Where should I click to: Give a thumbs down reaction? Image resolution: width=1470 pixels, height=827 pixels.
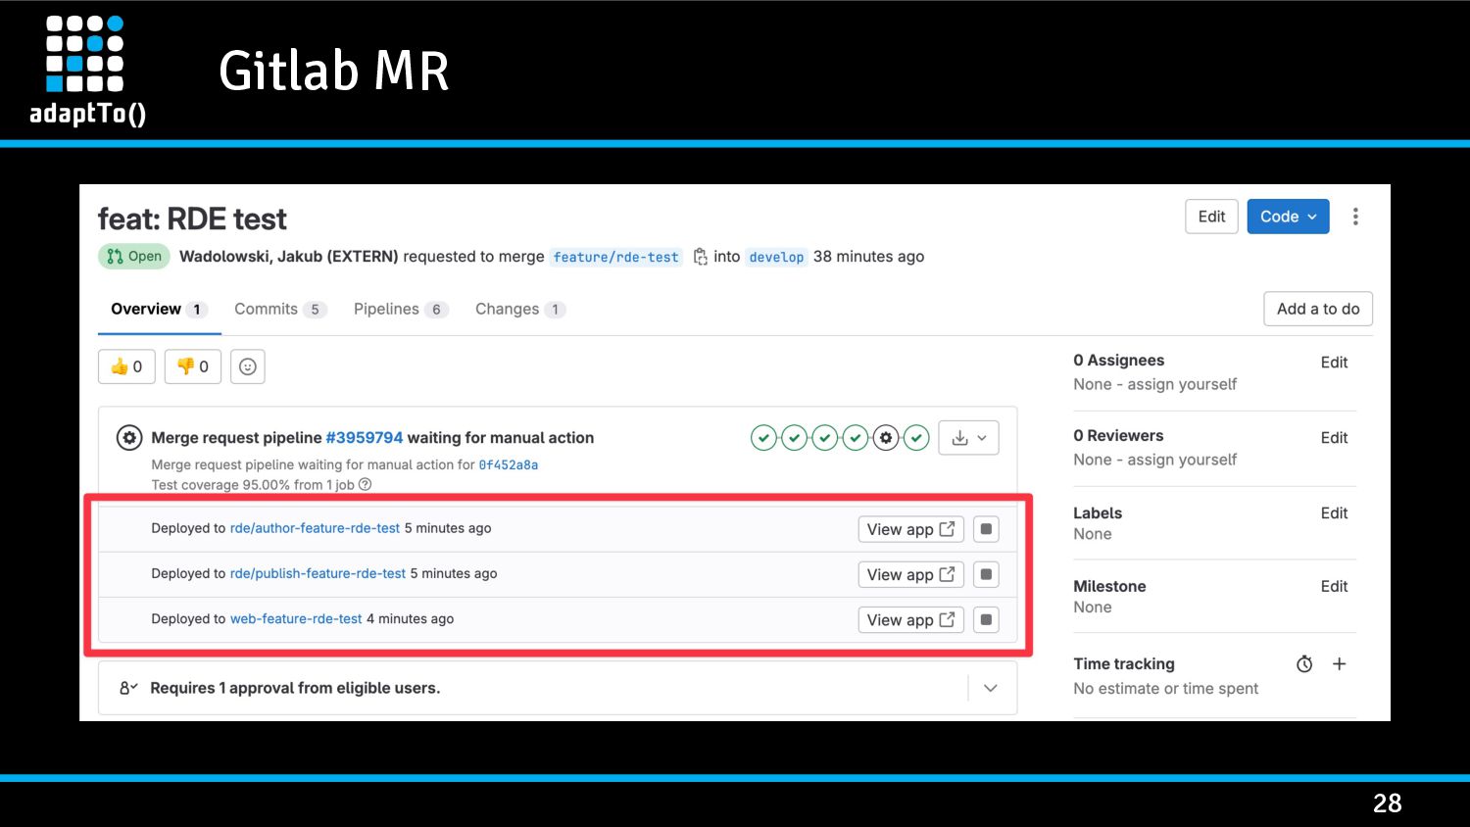click(x=193, y=366)
